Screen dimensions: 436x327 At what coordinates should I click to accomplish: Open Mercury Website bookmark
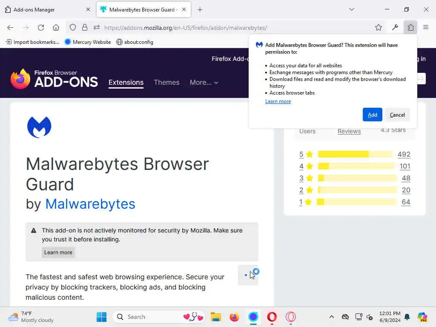tap(88, 42)
